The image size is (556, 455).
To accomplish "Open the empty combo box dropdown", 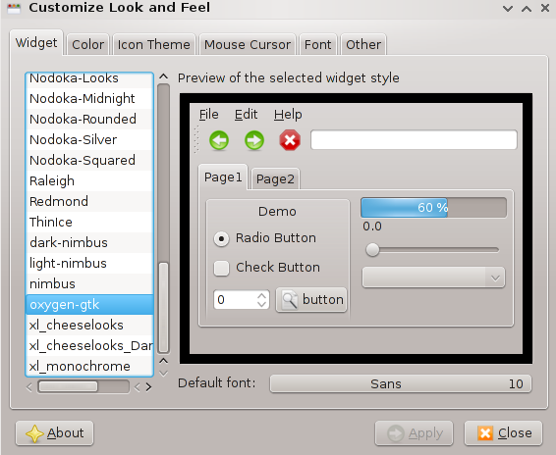I will tap(433, 278).
